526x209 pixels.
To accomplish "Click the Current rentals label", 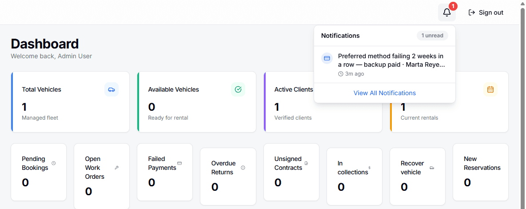I will tap(419, 118).
